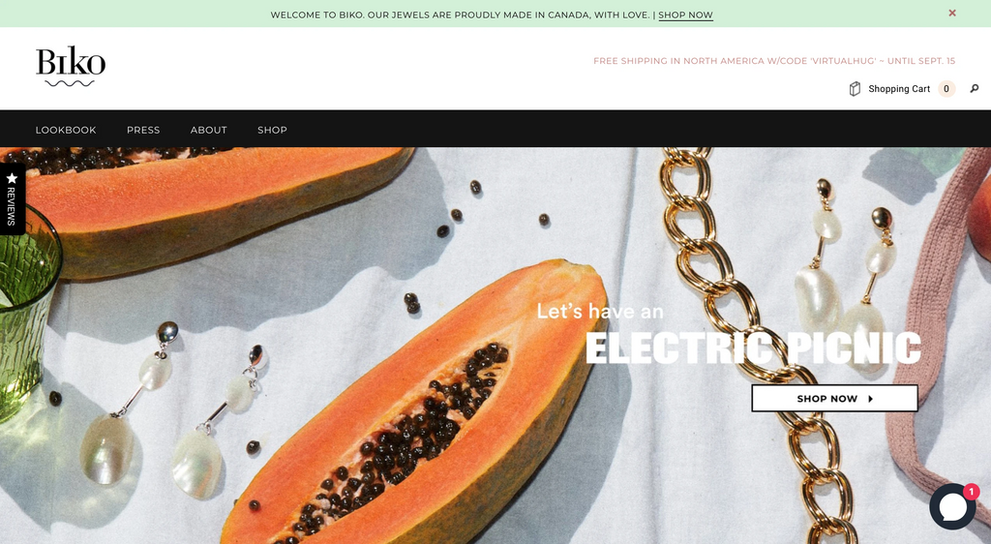The height and width of the screenshot is (544, 991).
Task: Click the Biko logo
Action: click(x=71, y=66)
